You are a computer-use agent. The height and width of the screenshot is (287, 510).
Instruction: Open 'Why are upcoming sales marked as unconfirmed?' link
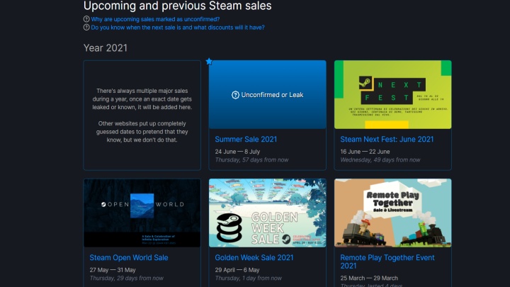point(155,19)
